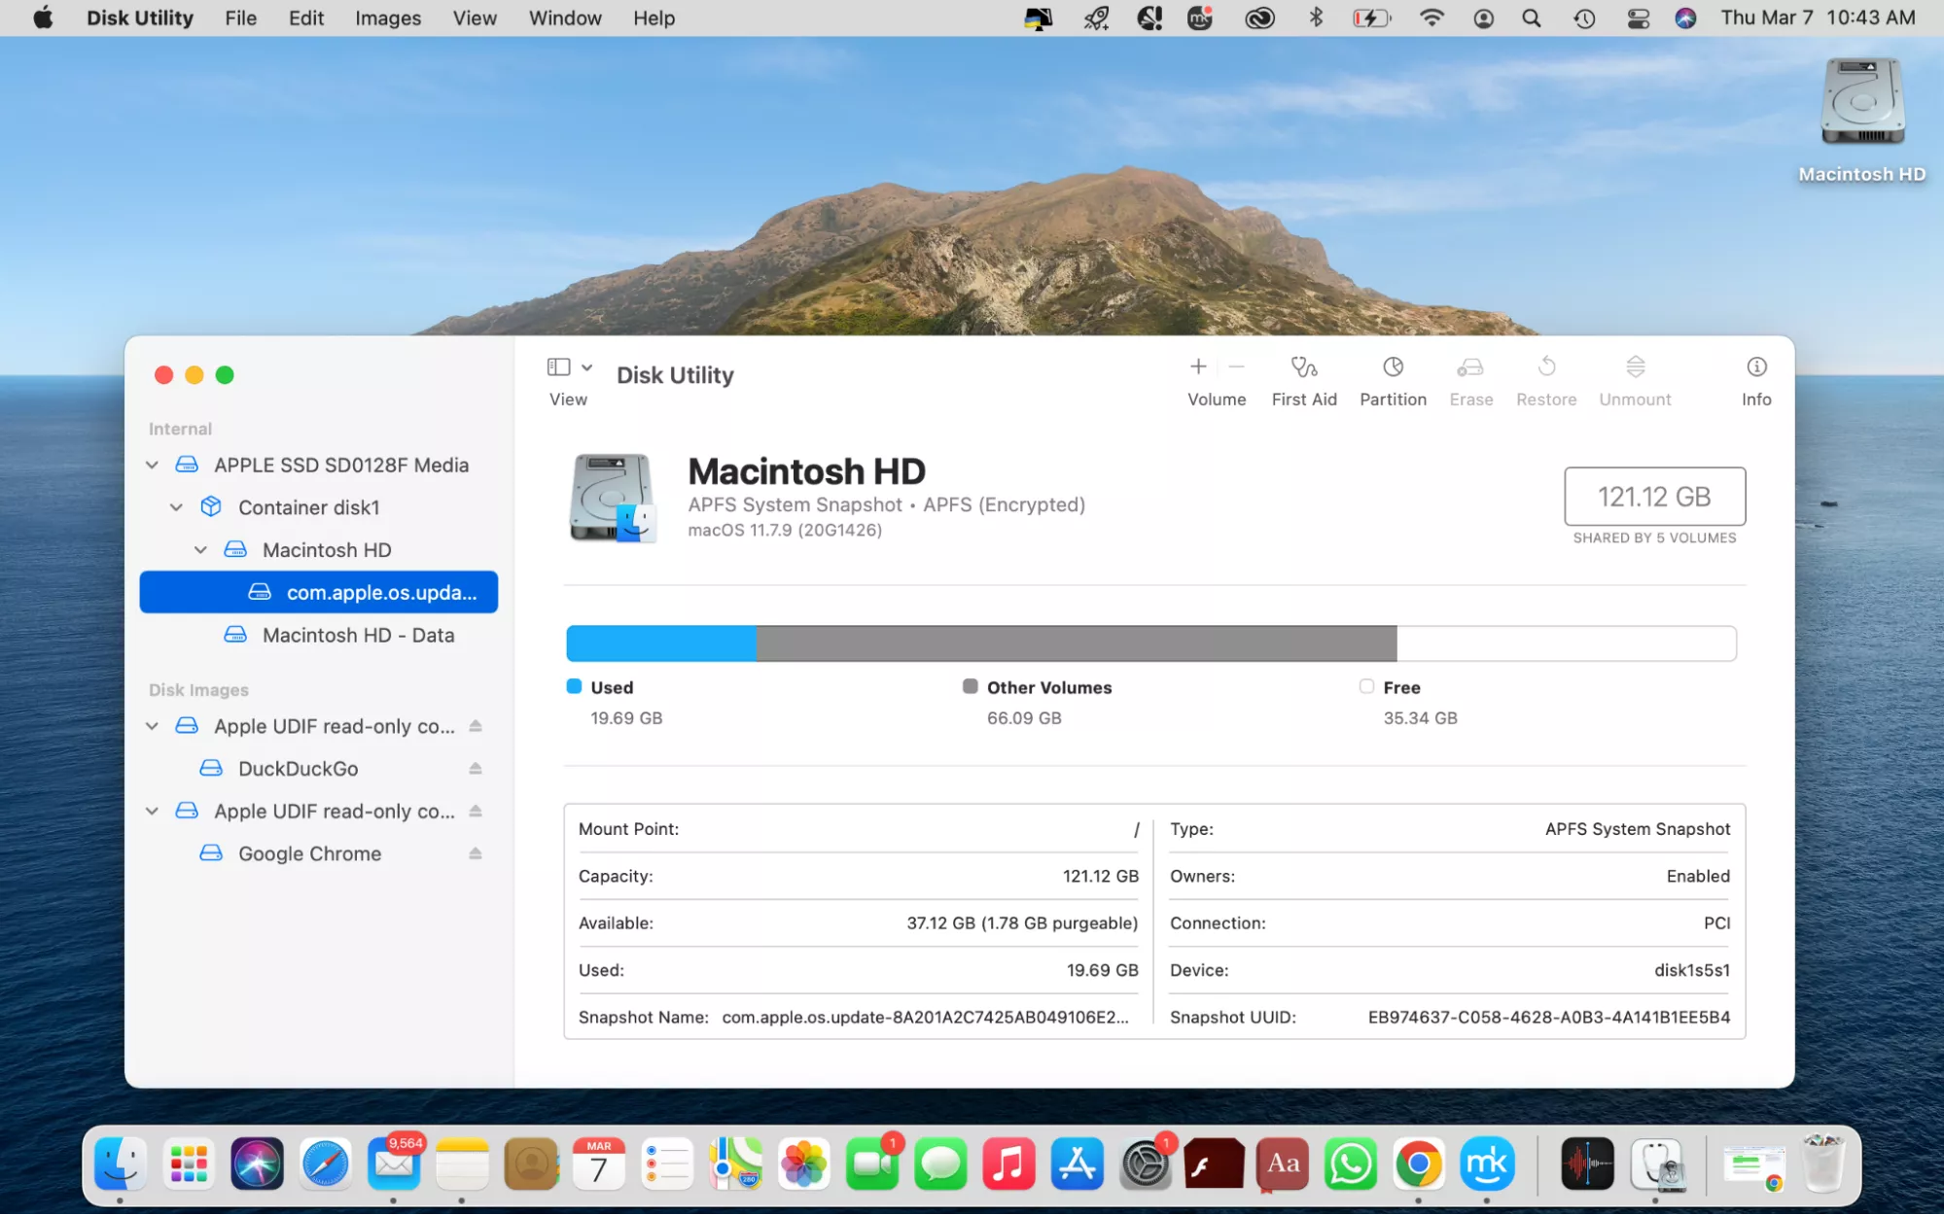Open the Partition tool
1944x1215 pixels.
coord(1393,368)
